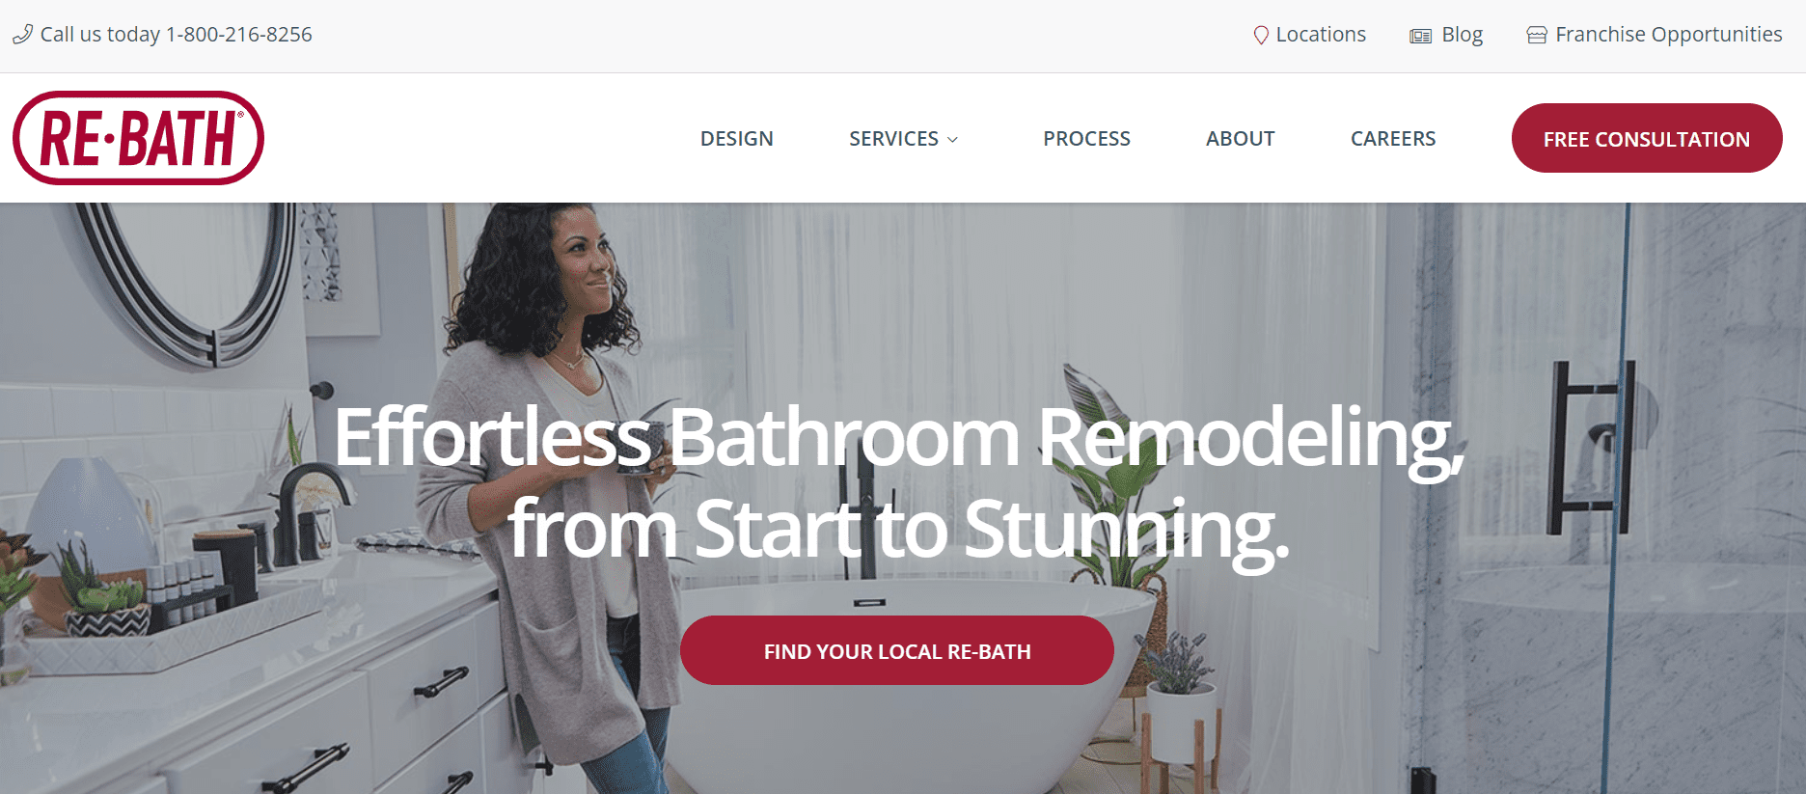
Task: Open the DESIGN navigation item
Action: (x=736, y=139)
